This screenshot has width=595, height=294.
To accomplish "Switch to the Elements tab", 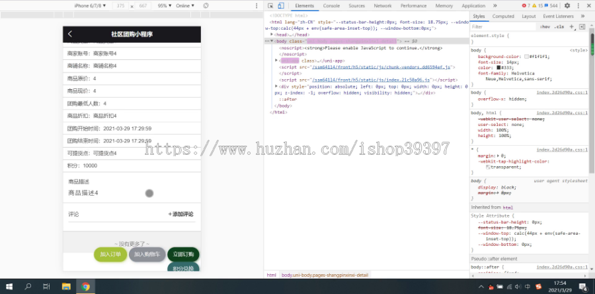I will tap(304, 6).
